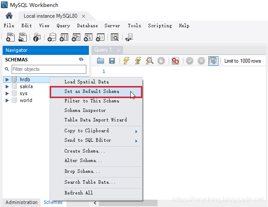The image size is (268, 207).
Task: Create a new schema toolbar icon
Action: coord(52,37)
